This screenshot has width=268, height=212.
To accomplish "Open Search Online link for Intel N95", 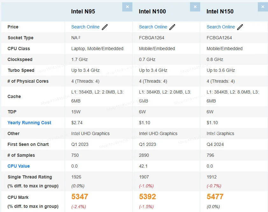I will [x=85, y=27].
